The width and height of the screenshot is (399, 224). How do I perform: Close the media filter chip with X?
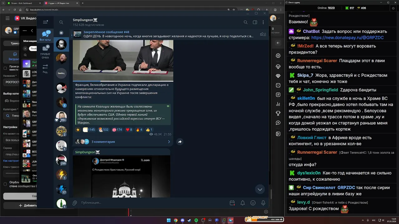coord(25,49)
